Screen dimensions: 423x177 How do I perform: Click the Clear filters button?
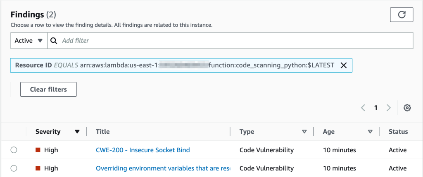coord(48,89)
